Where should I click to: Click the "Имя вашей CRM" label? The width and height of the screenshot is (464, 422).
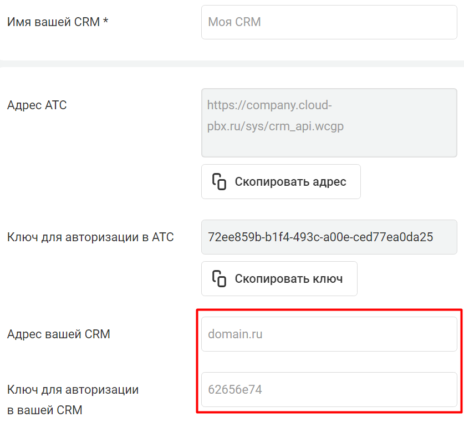(53, 22)
